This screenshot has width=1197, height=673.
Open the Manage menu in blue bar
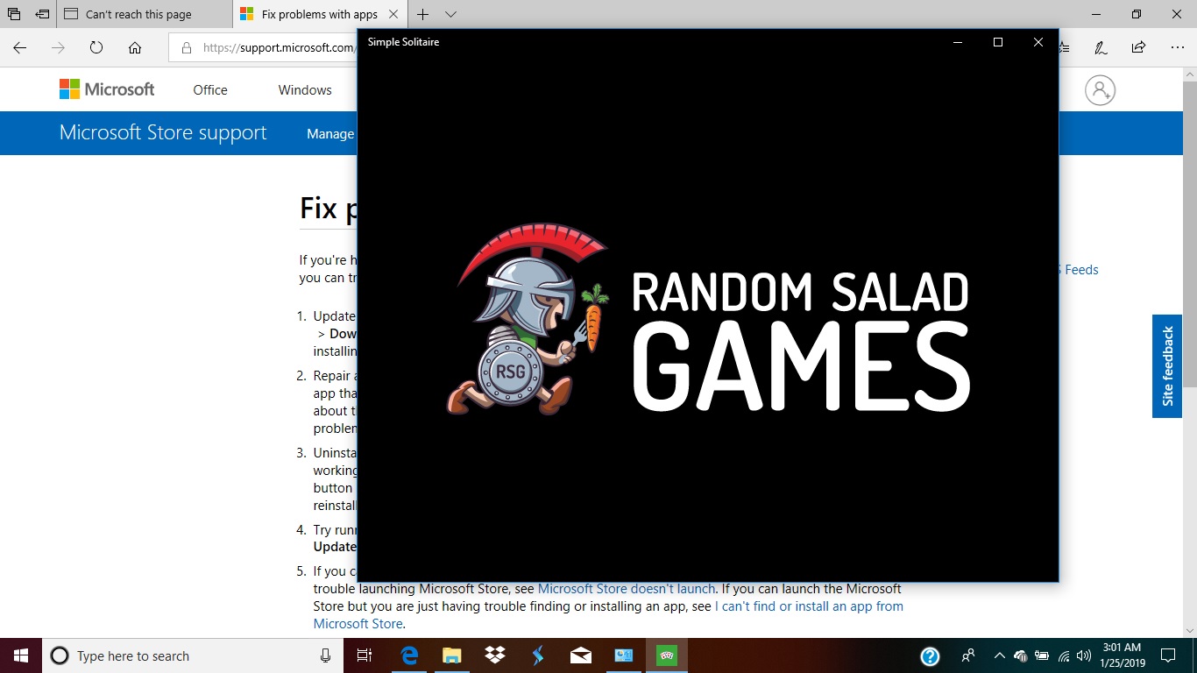pyautogui.click(x=330, y=134)
